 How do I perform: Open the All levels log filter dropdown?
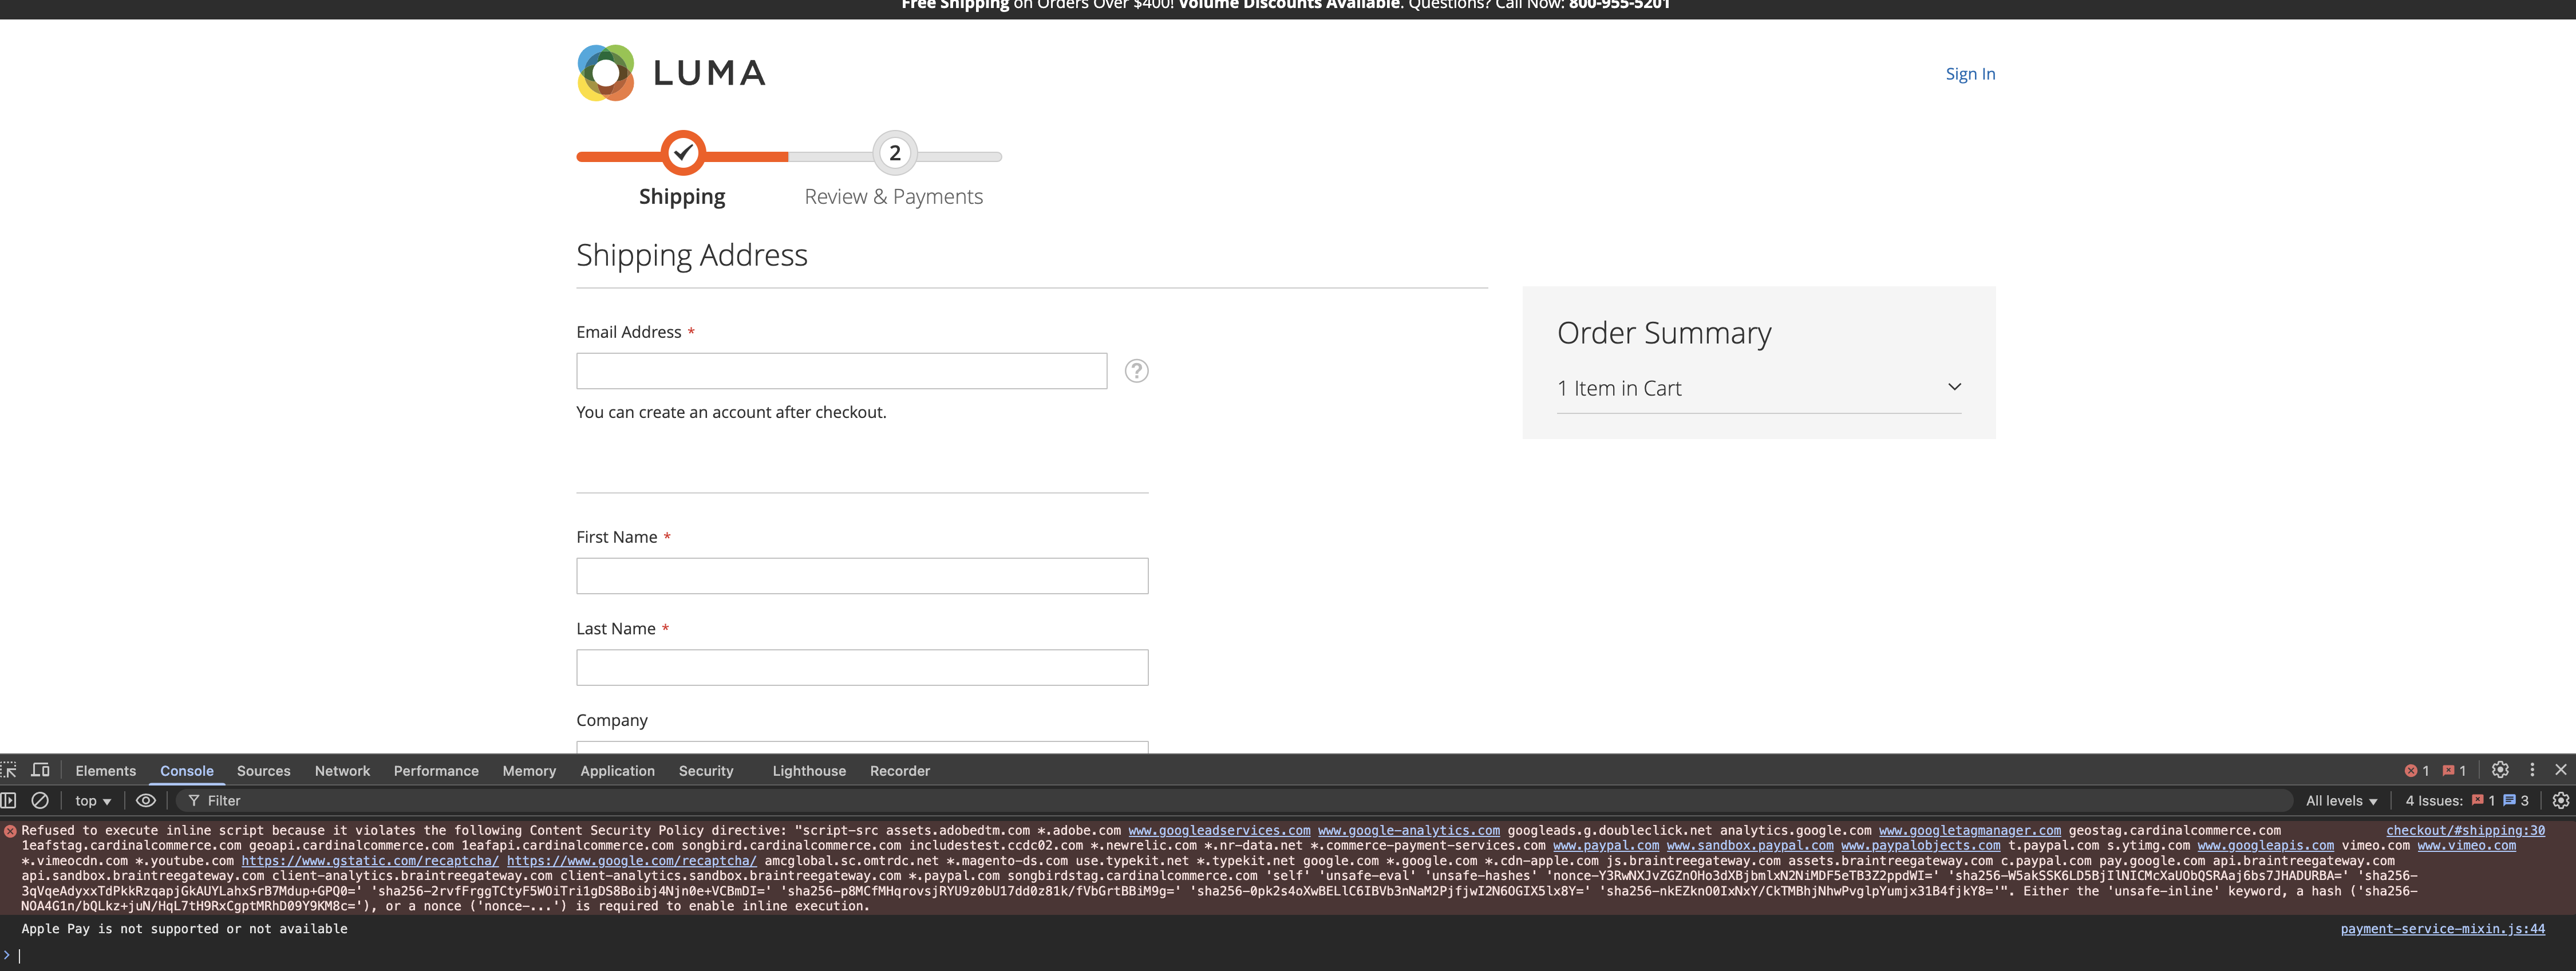[x=2339, y=800]
